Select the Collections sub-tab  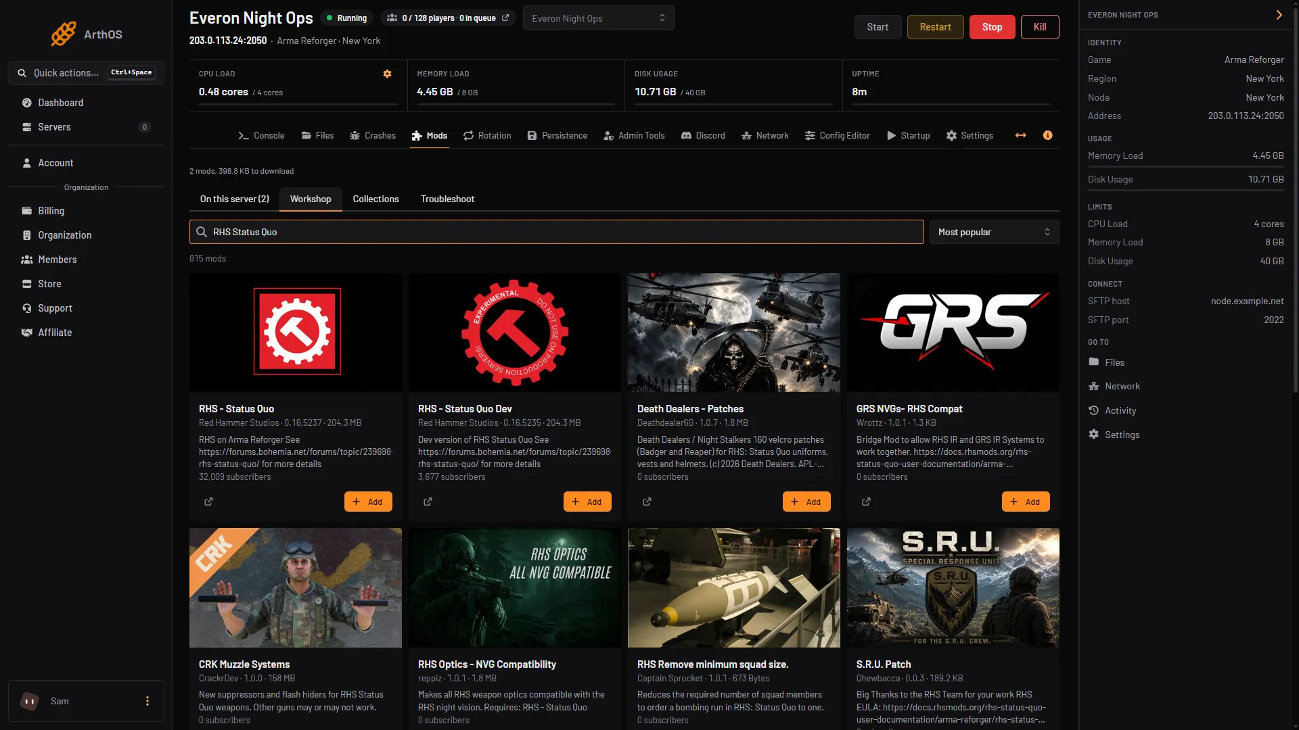[375, 199]
